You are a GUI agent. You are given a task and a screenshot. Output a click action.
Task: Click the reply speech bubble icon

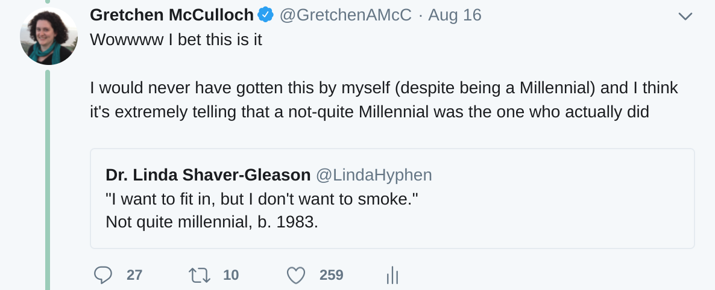click(x=103, y=276)
